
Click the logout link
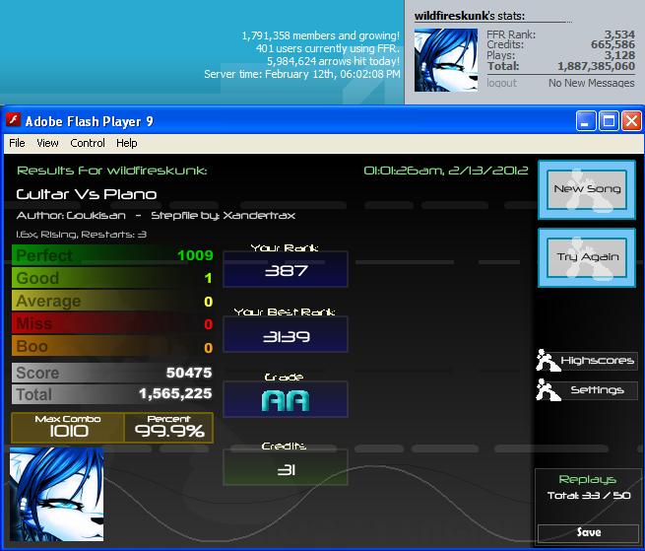click(x=501, y=83)
